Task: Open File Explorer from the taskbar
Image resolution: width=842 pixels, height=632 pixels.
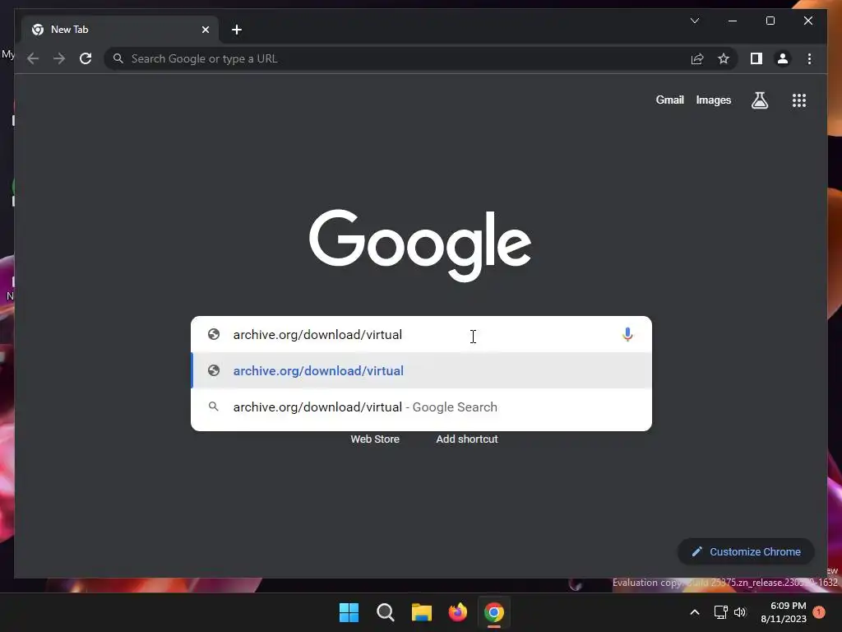Action: coord(422,612)
